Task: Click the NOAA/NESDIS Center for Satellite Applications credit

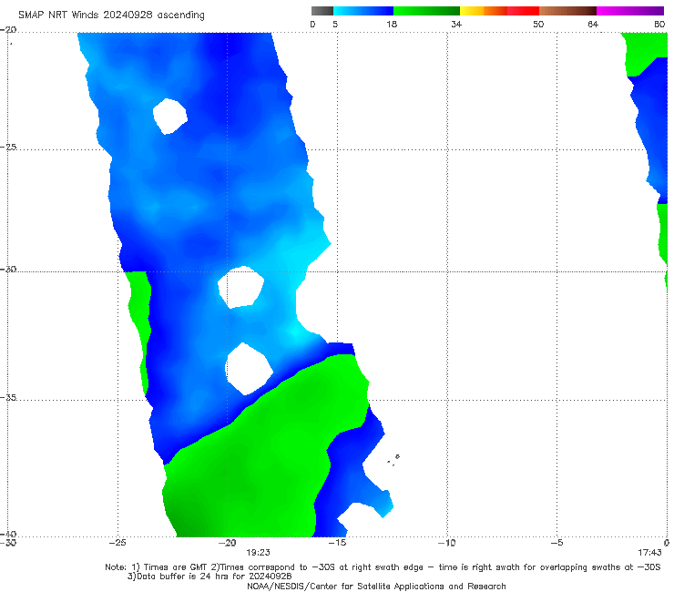Action: (376, 586)
